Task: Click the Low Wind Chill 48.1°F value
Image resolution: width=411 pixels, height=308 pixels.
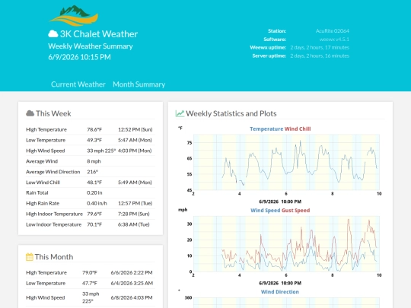Action: click(94, 183)
